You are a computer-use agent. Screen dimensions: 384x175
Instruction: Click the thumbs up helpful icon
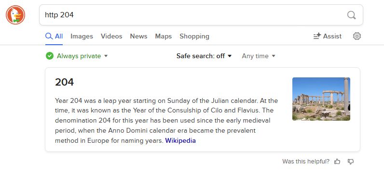pyautogui.click(x=337, y=162)
